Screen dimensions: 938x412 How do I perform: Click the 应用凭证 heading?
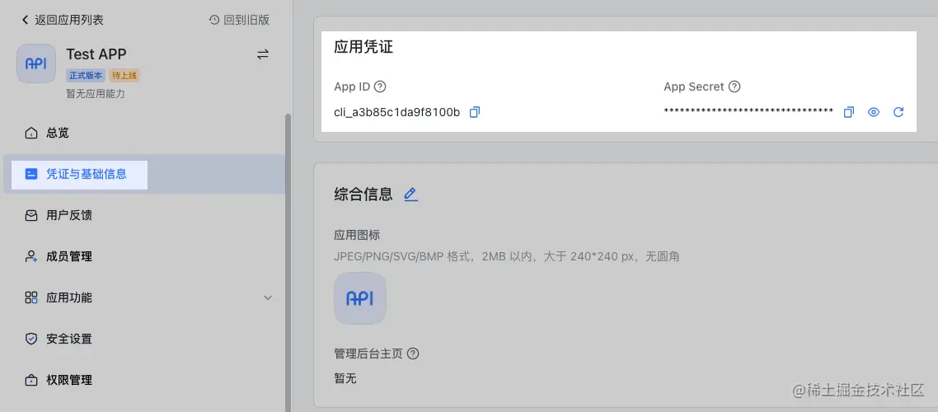click(363, 47)
